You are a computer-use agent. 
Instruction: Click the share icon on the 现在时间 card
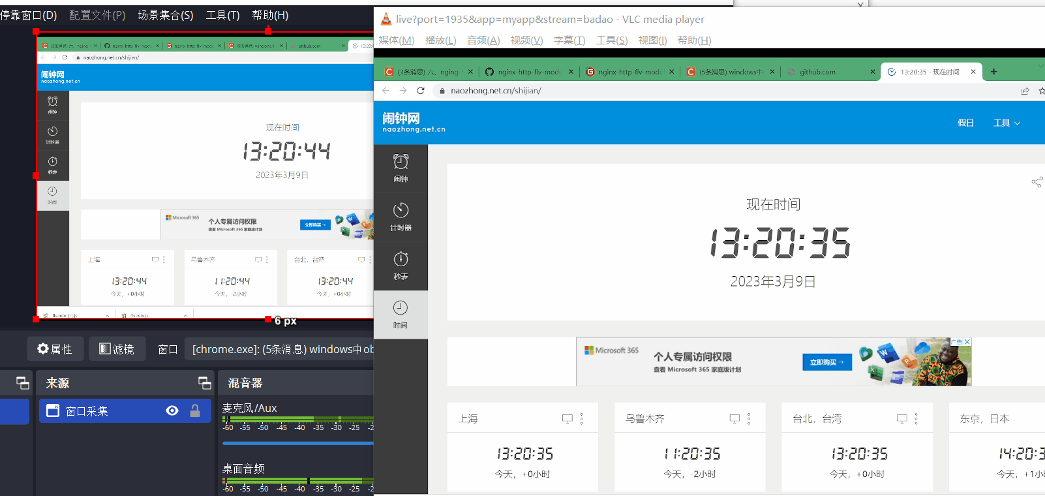1037,182
